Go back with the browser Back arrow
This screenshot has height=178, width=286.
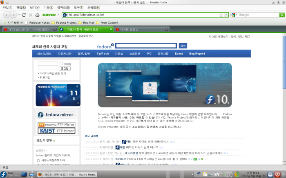7,15
